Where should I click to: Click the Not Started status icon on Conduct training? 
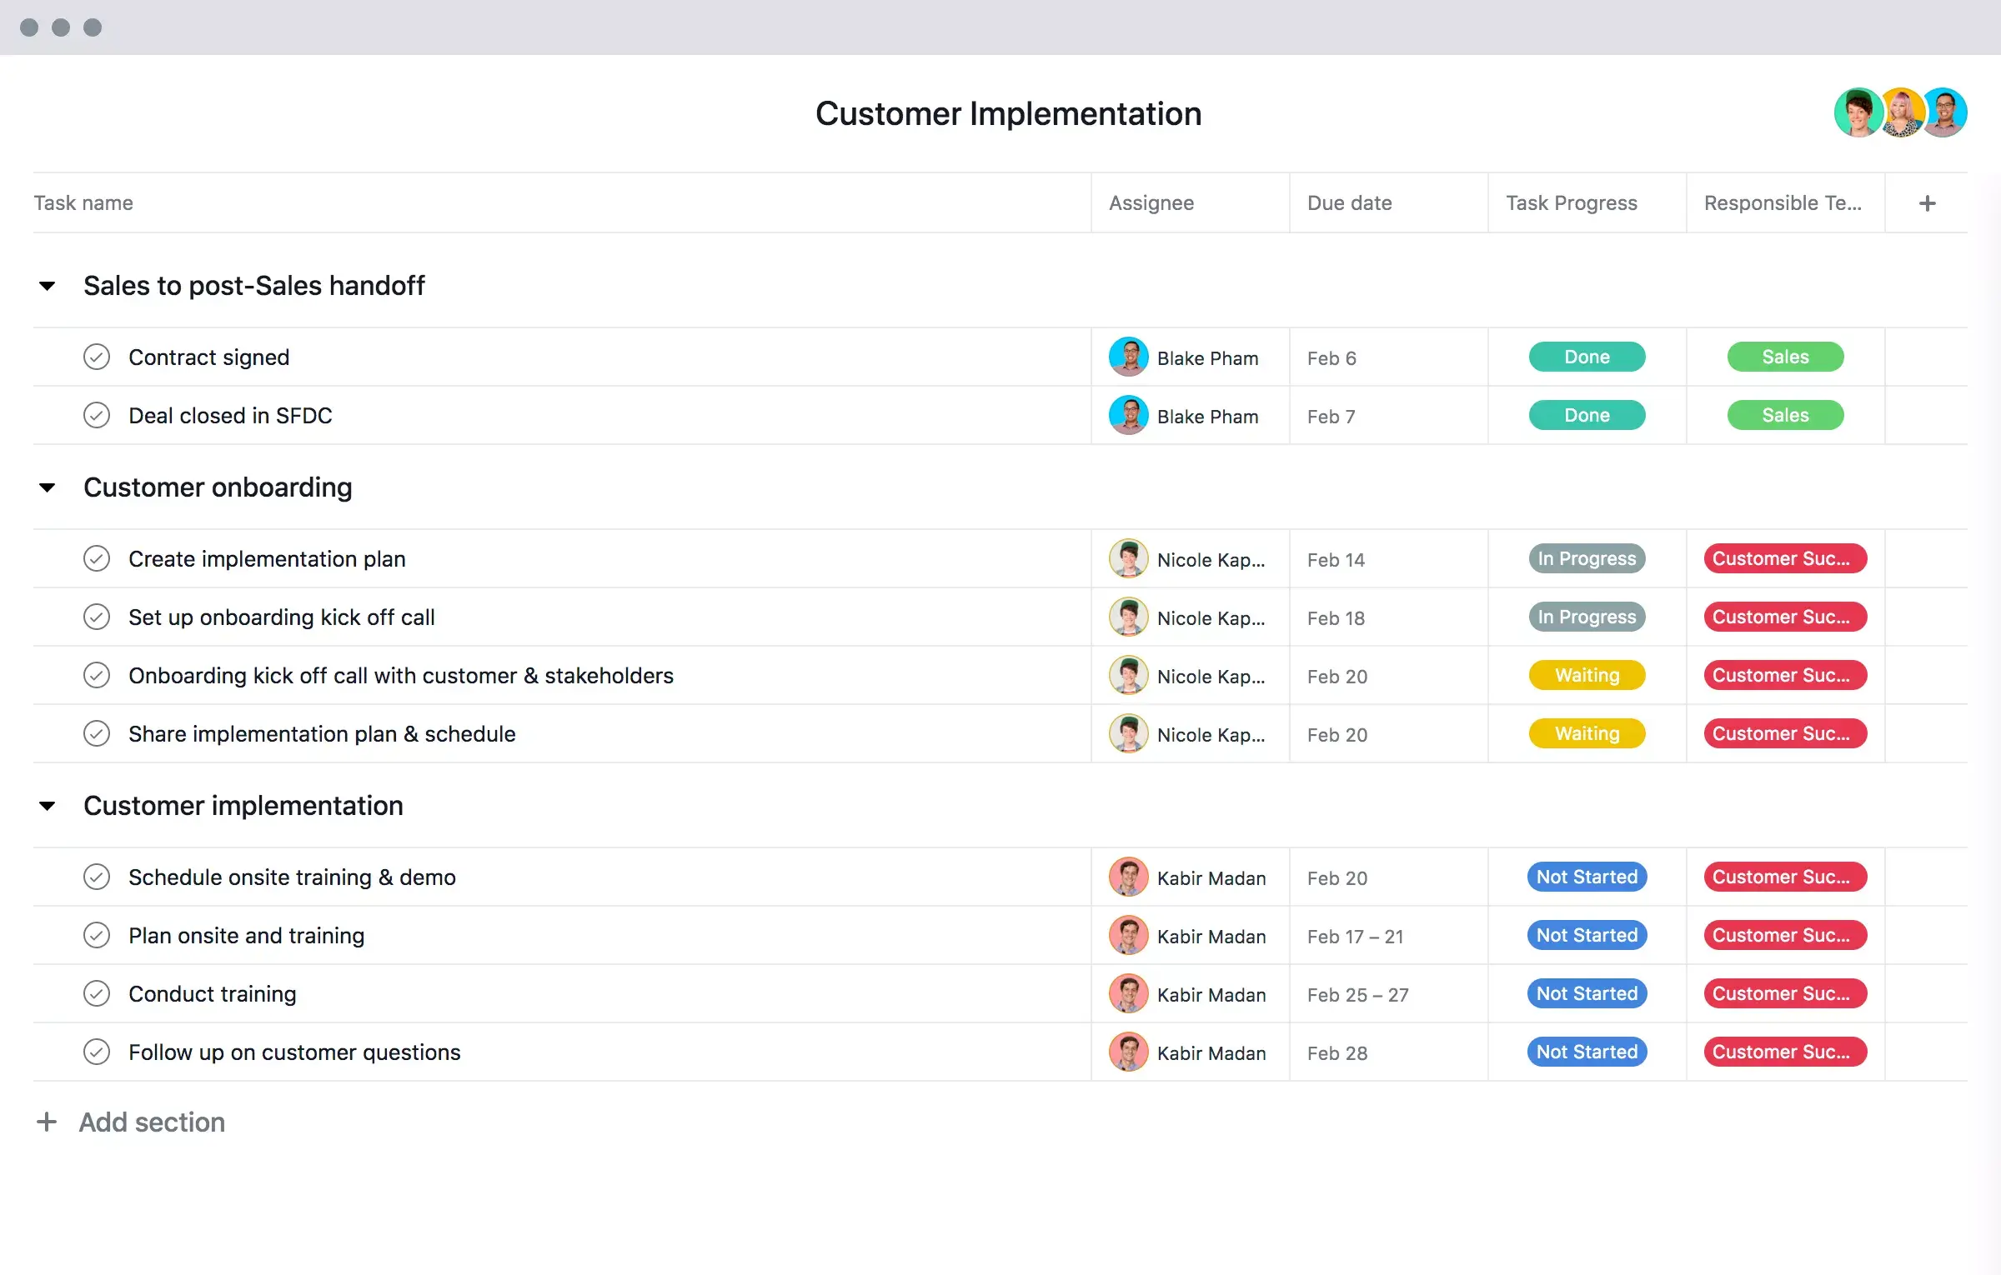click(x=1585, y=992)
